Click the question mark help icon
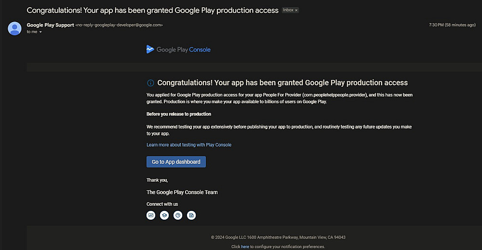 pos(178,215)
